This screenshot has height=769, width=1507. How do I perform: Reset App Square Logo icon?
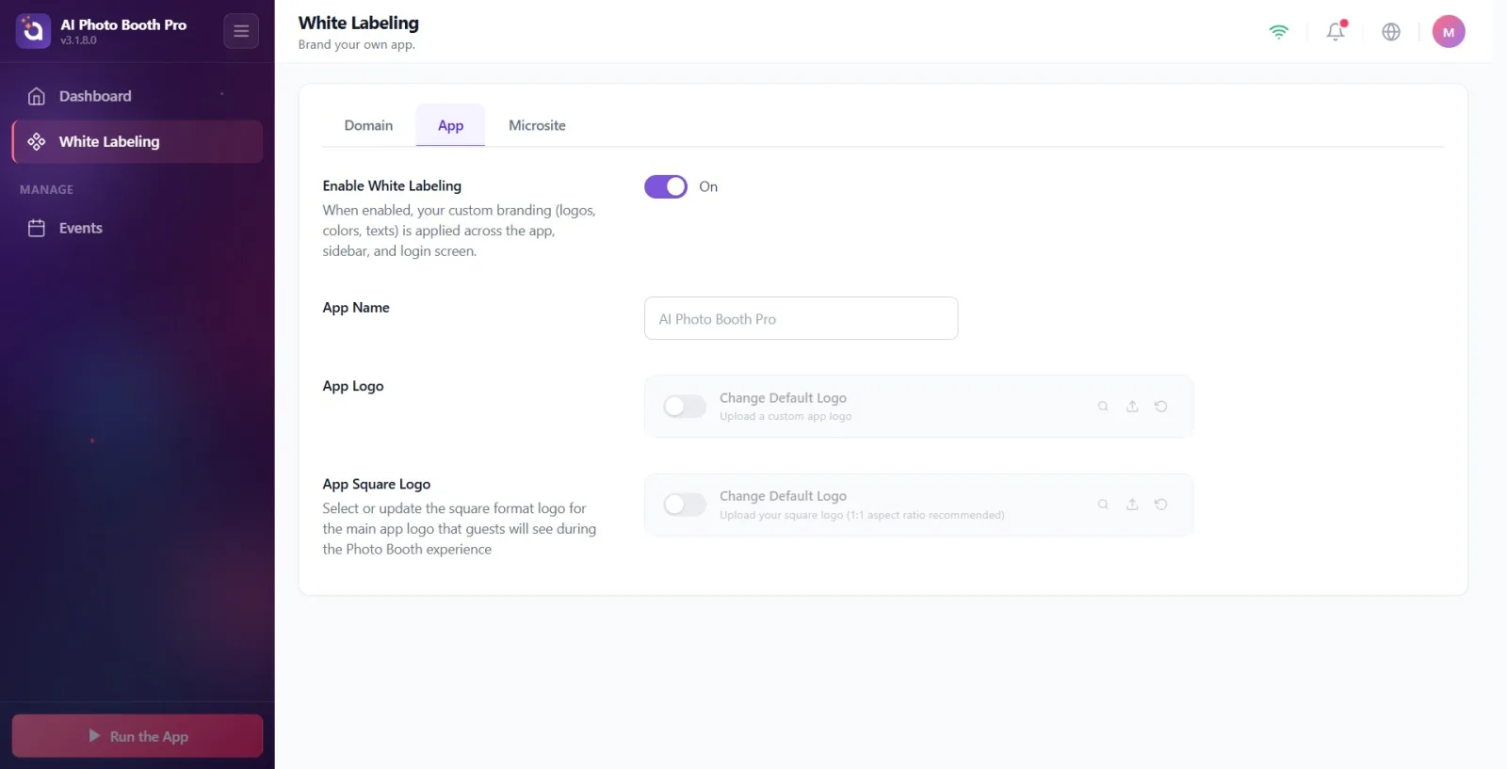pos(1161,505)
